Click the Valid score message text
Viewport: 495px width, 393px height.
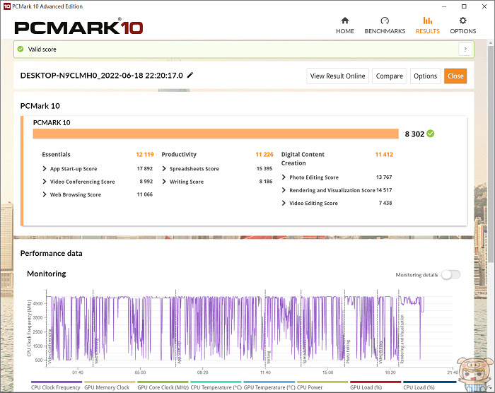click(x=42, y=49)
